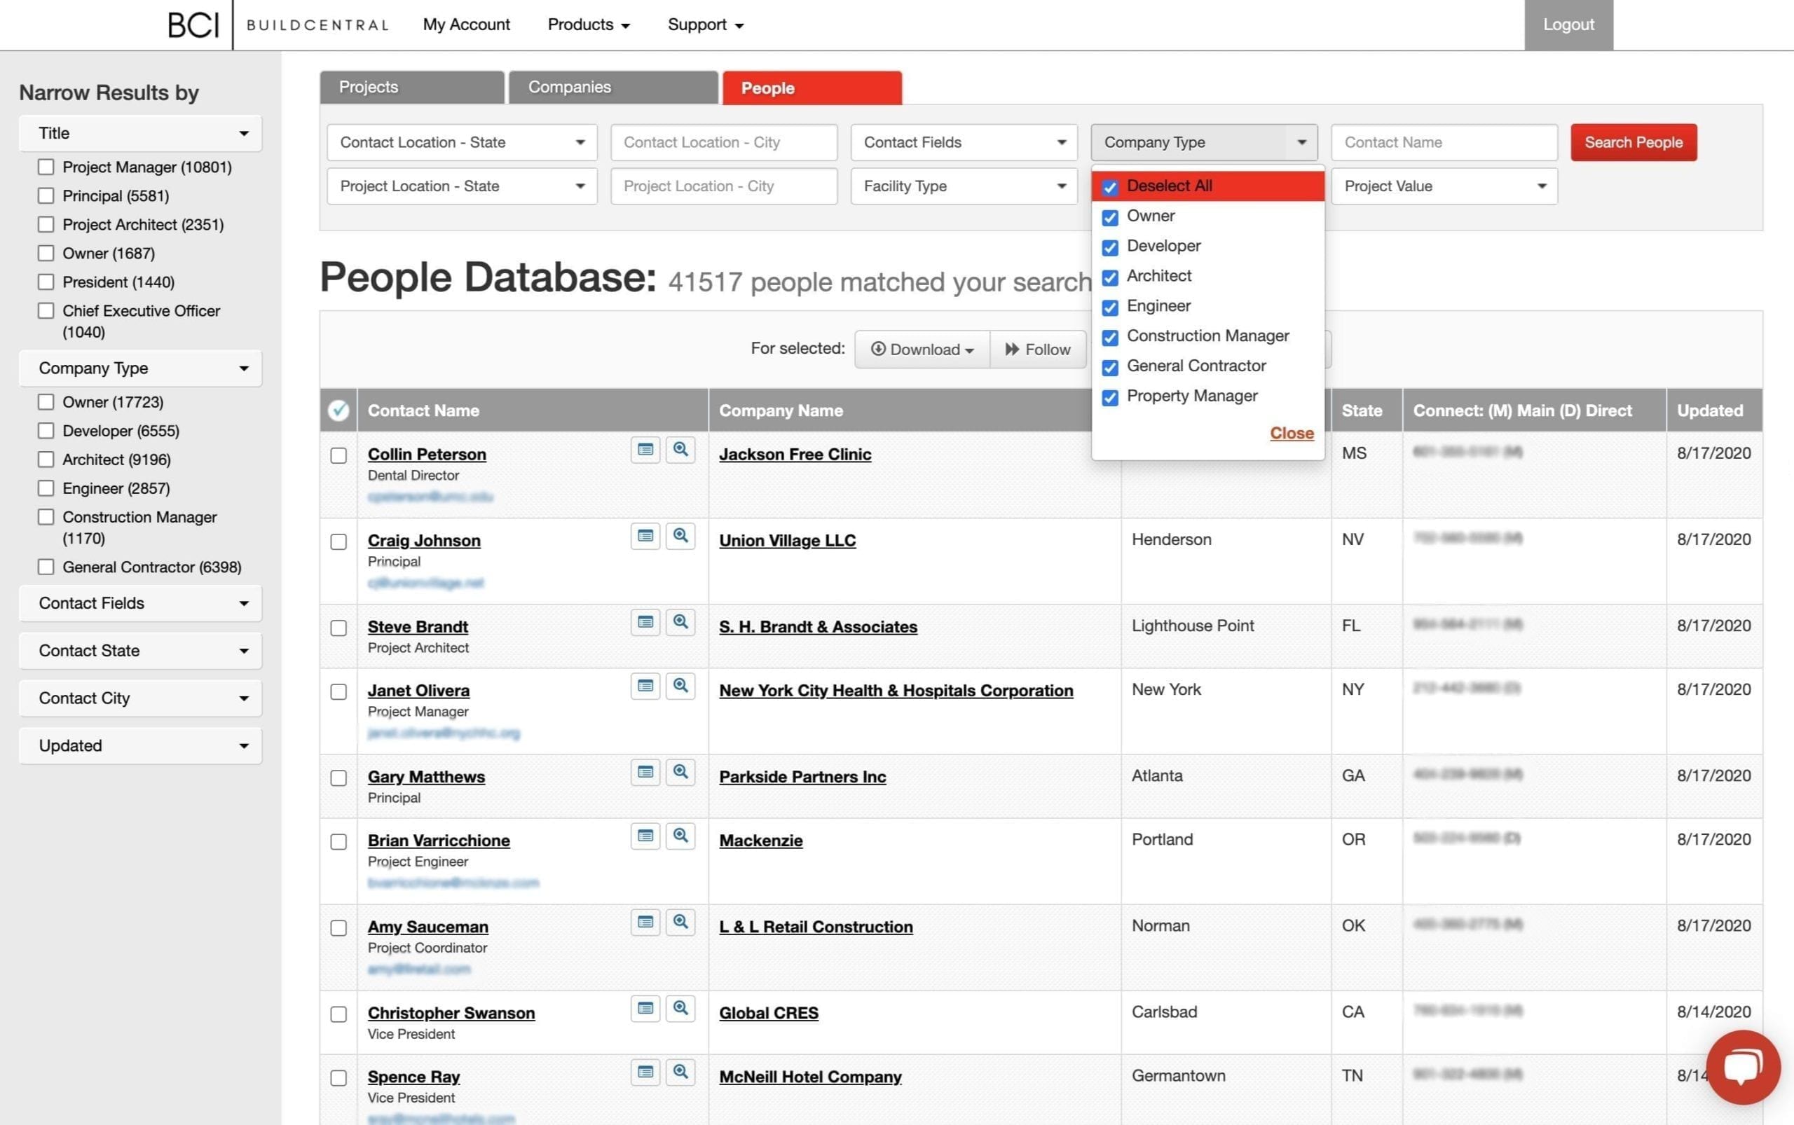Click magnifier icon for Gary Matthews

(x=680, y=773)
